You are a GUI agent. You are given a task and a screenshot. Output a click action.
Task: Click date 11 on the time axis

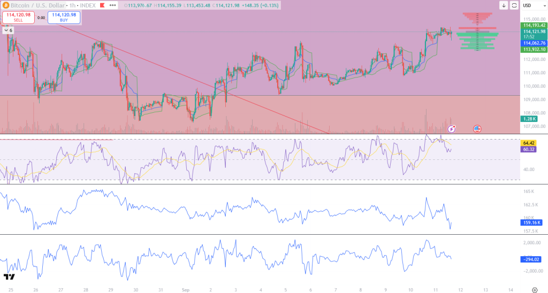pos(436,290)
